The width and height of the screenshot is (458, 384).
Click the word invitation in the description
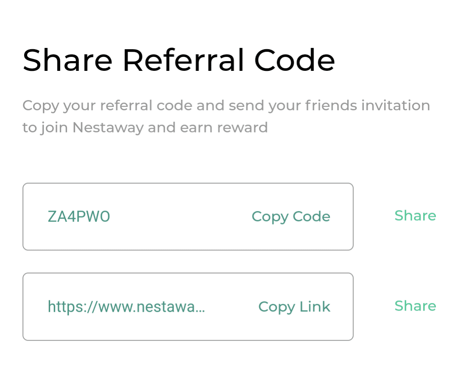click(396, 105)
